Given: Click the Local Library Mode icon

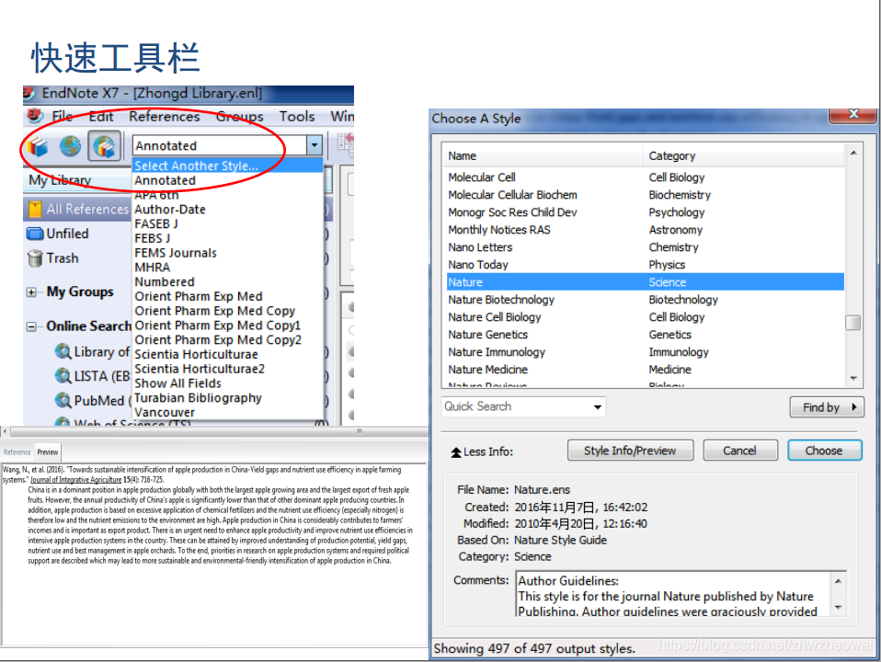Looking at the screenshot, I should pyautogui.click(x=39, y=147).
